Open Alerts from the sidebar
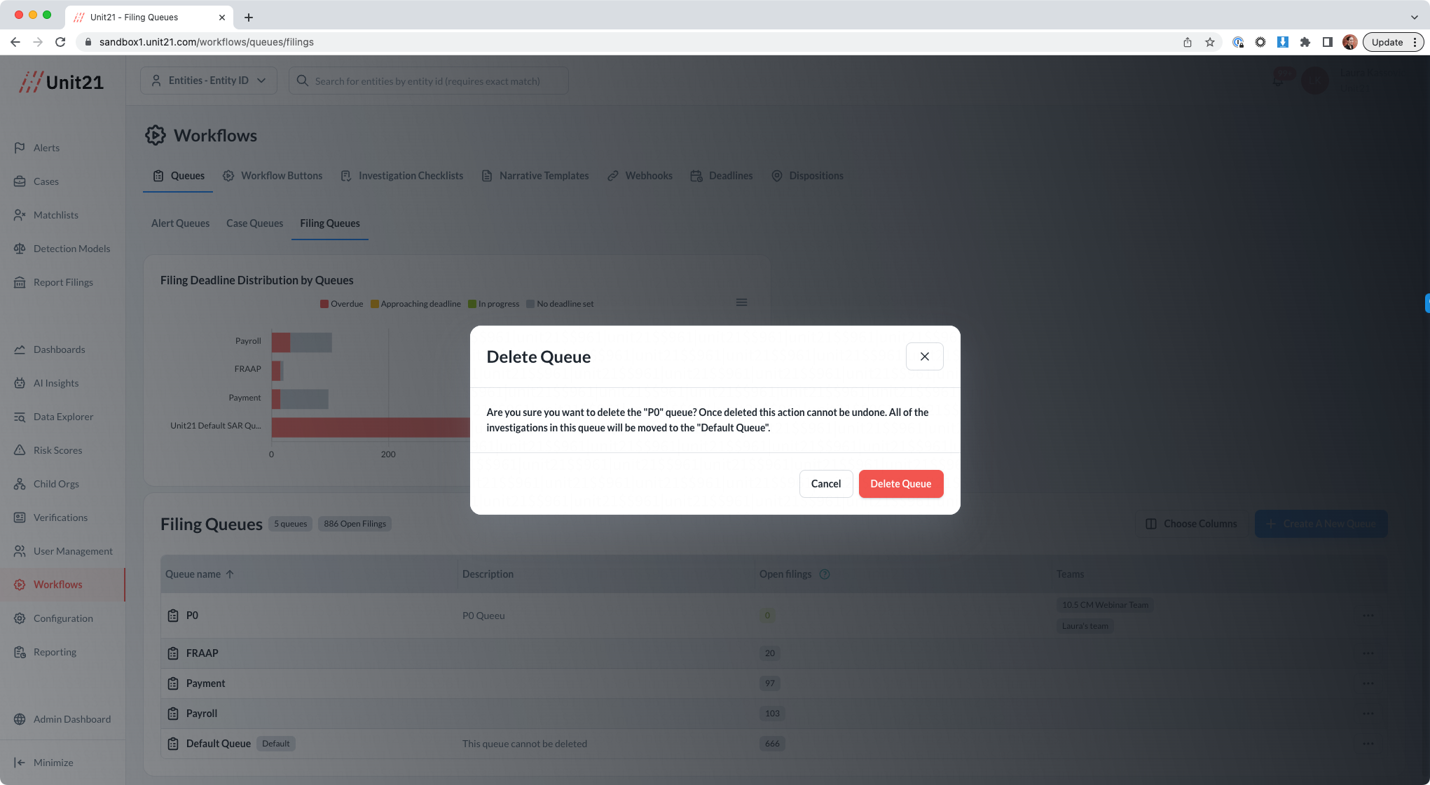Image resolution: width=1430 pixels, height=785 pixels. [x=46, y=148]
